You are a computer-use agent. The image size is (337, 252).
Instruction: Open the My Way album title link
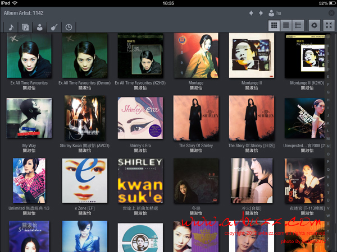tap(29, 145)
